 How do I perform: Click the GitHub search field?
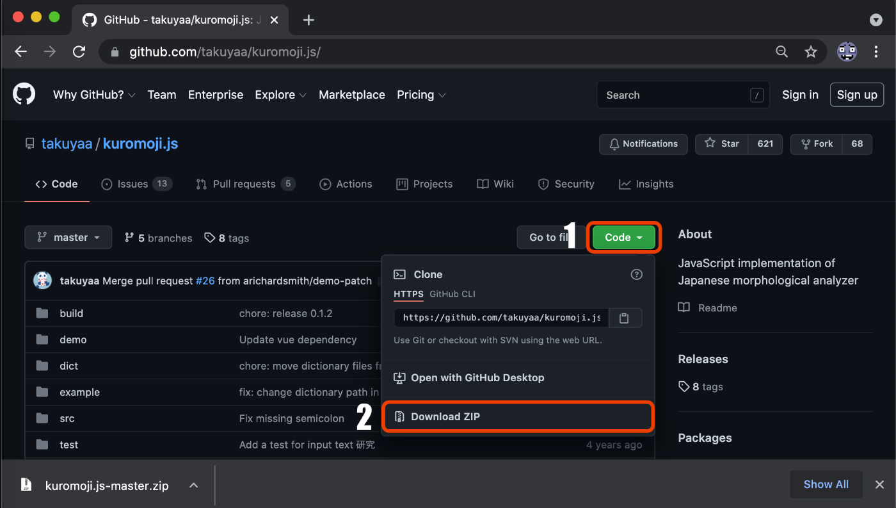[x=683, y=95]
